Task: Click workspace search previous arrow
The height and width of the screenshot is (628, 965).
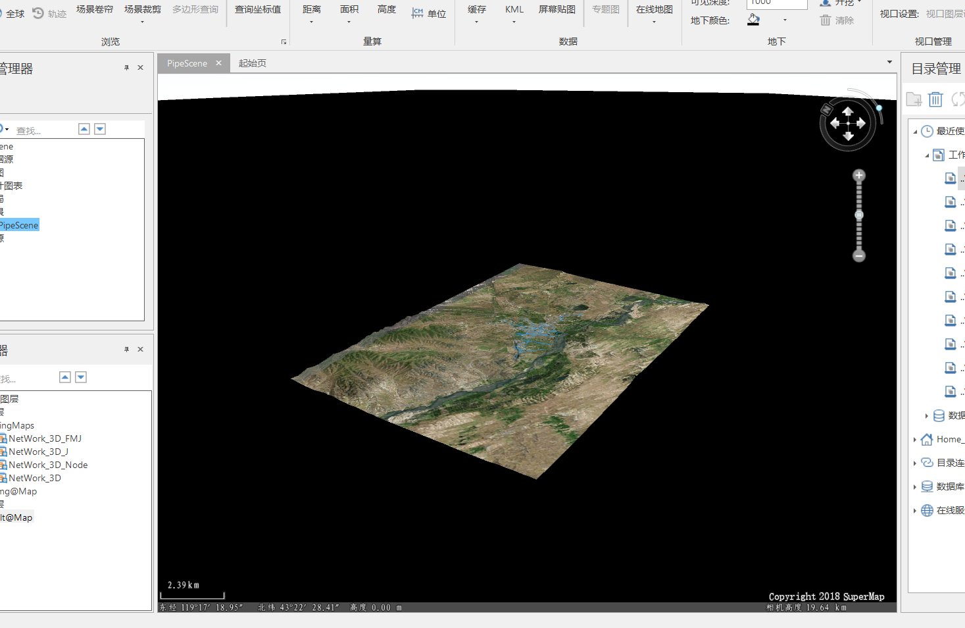Action: coord(84,129)
